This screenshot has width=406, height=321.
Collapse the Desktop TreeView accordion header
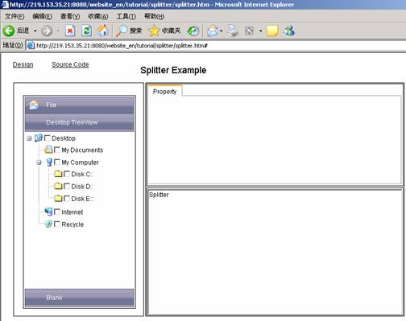[x=80, y=122]
